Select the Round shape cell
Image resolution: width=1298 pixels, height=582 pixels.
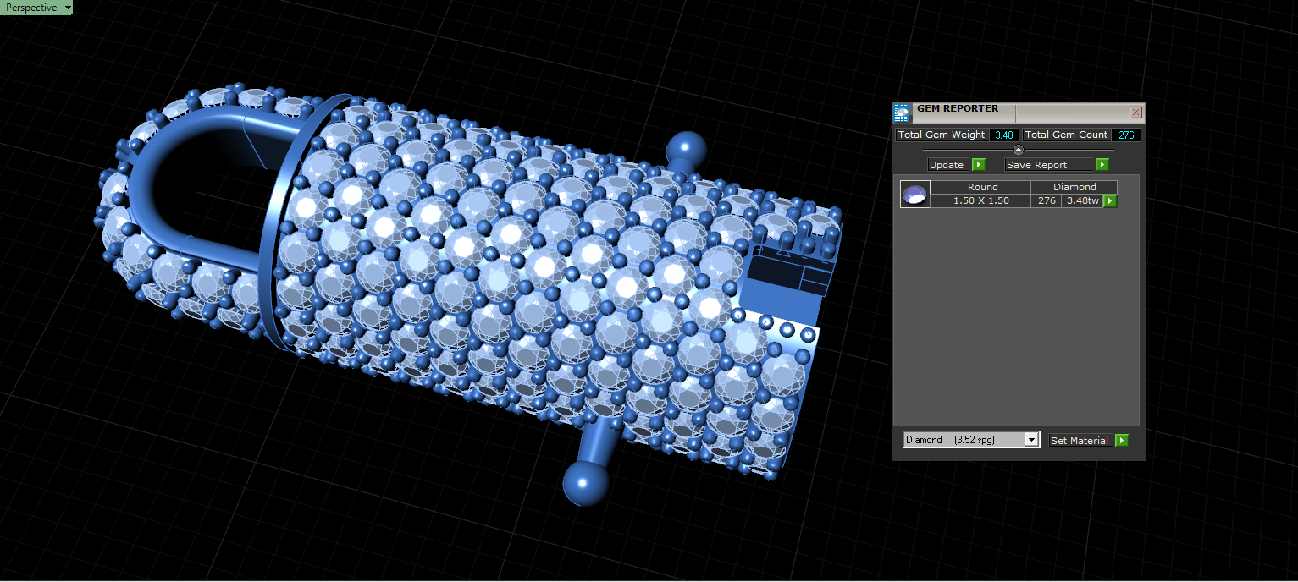tap(982, 187)
